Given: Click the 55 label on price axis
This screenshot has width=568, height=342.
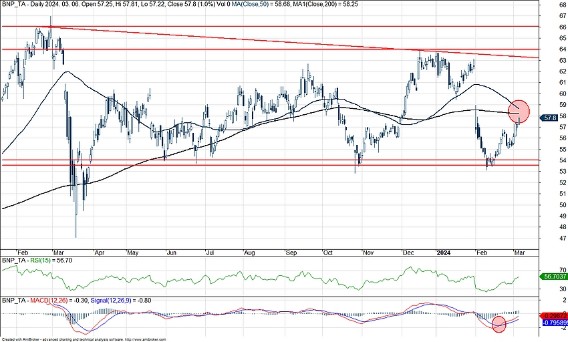Looking at the screenshot, I should (563, 149).
